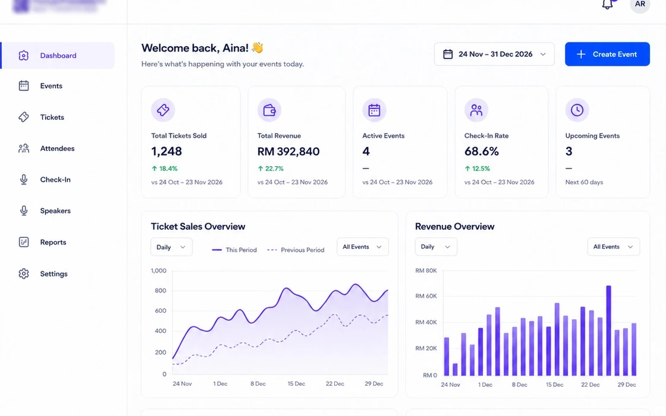Image resolution: width=666 pixels, height=416 pixels.
Task: Click the 12.5% check-in increase indicator
Action: pos(477,169)
